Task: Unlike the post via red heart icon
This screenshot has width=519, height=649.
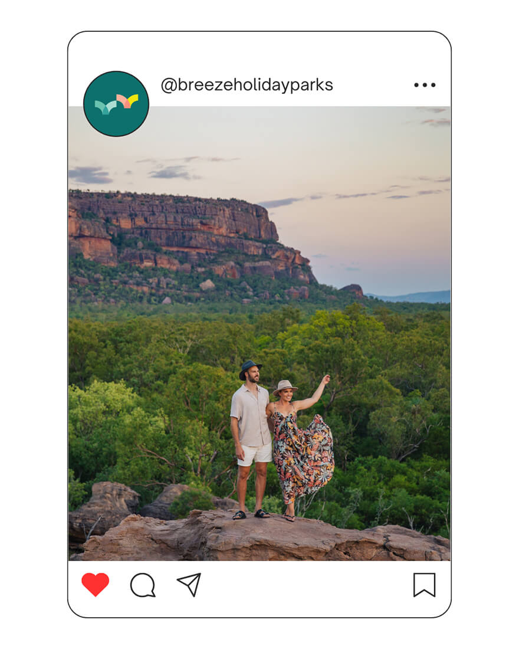Action: pos(95,585)
